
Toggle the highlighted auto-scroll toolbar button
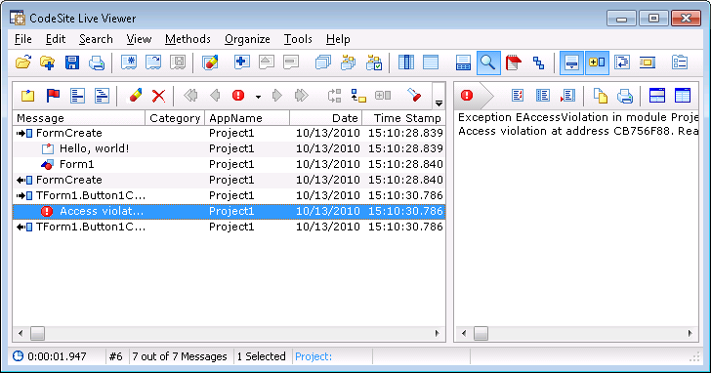[571, 62]
